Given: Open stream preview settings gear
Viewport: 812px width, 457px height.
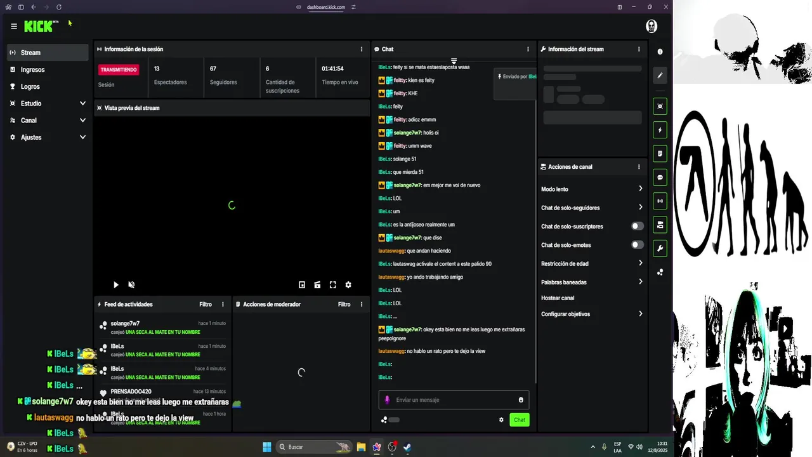Looking at the screenshot, I should [348, 285].
